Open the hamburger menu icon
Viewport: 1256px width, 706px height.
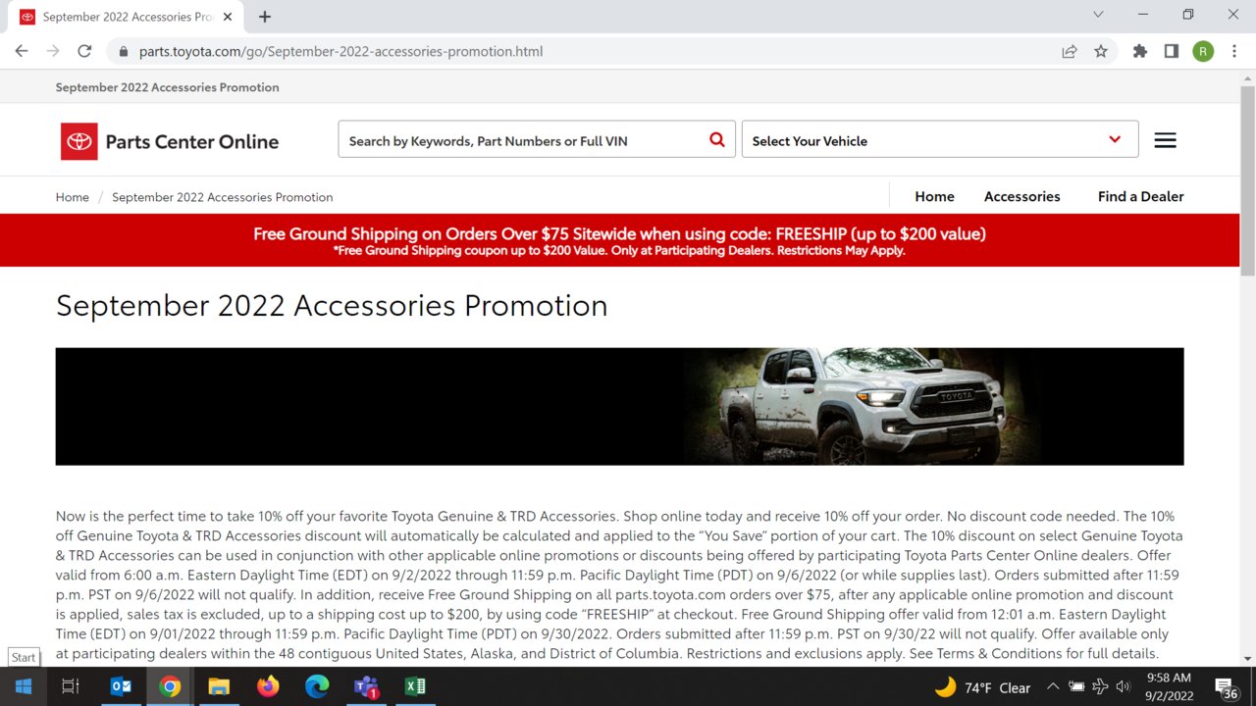point(1165,140)
